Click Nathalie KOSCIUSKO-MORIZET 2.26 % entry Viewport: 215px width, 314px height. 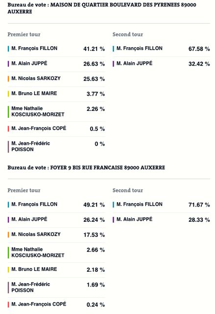56,111
